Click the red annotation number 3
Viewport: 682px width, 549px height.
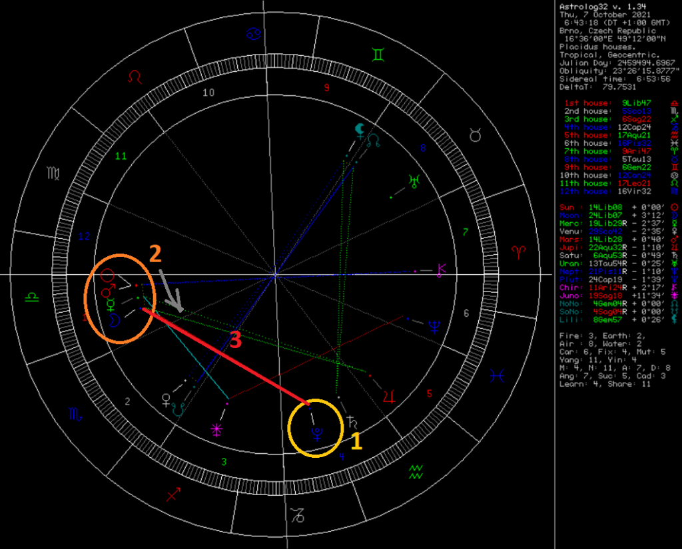[235, 339]
